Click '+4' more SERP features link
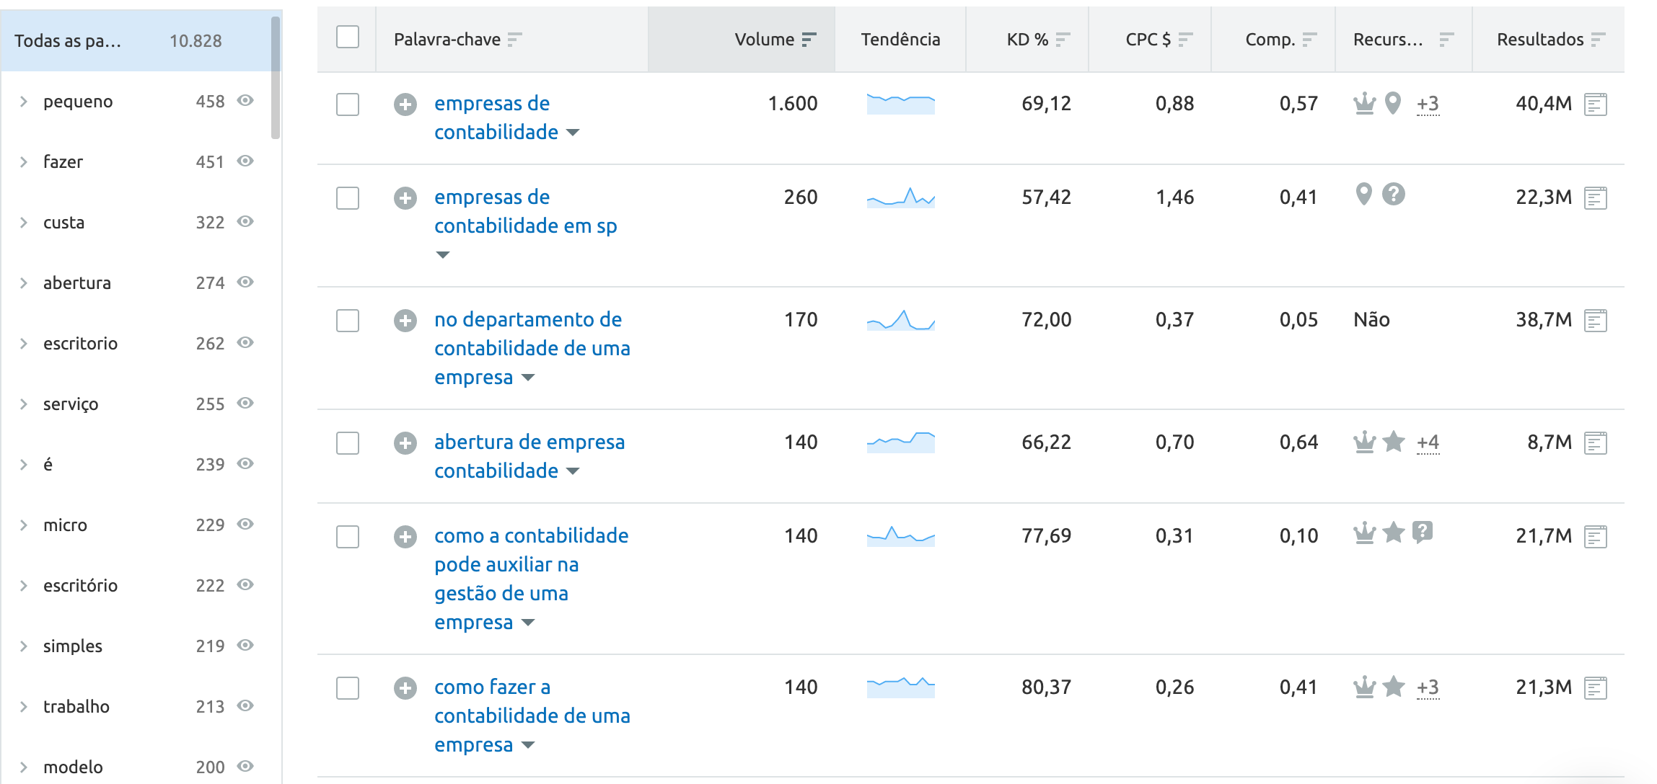This screenshot has height=784, width=1657. coord(1428,442)
